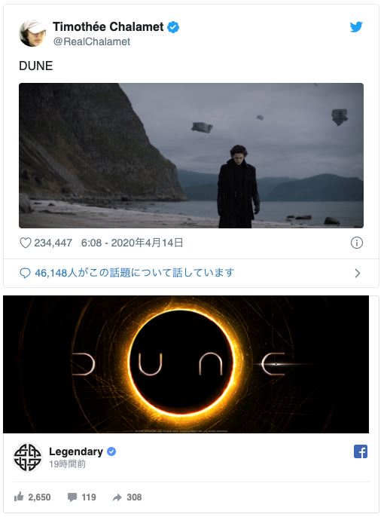Click the thumbs-up like icon
The height and width of the screenshot is (517, 384).
point(19,496)
